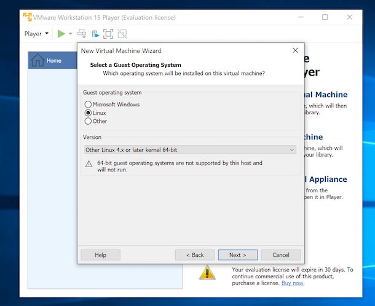Click the Buy now link
375x306 pixels.
(293, 283)
